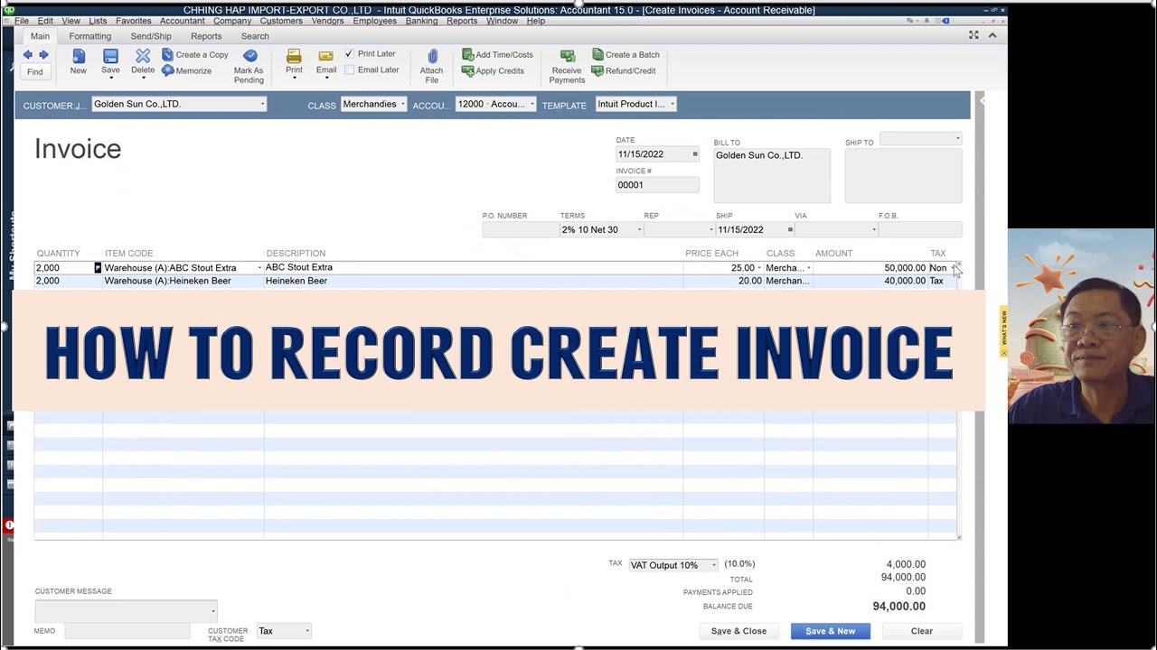Viewport: 1157px width, 650px height.
Task: Select the Main ribbon tab
Action: [40, 36]
